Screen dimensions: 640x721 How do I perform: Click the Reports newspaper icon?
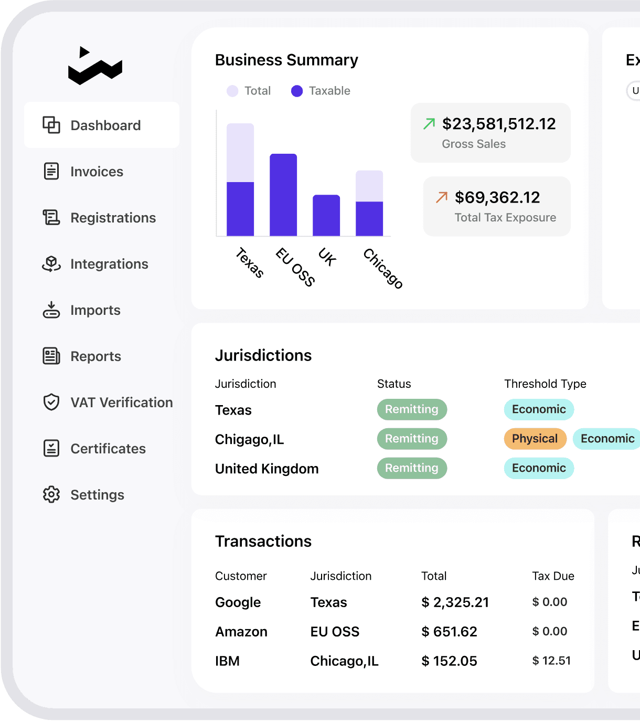pos(51,356)
